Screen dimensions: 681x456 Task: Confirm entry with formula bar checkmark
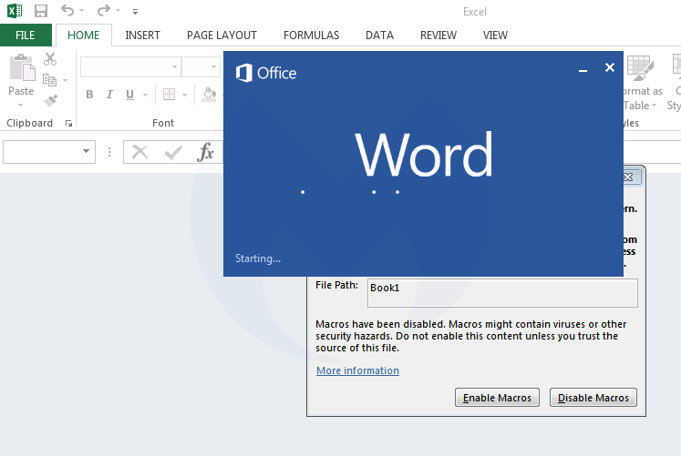coord(173,152)
